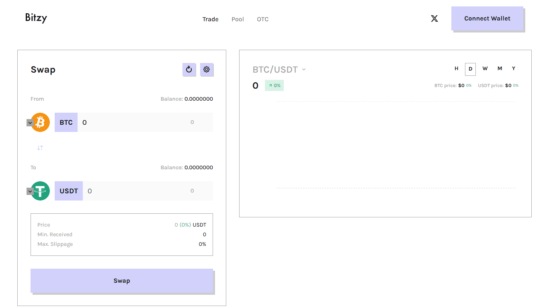Switch to the Pool tab
Screen dimensions: 549x308
pos(238,19)
